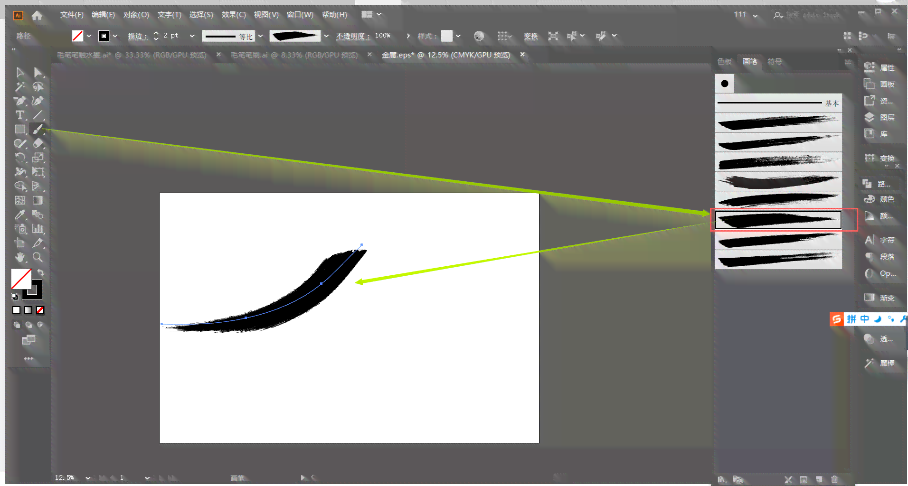The image size is (908, 486).
Task: Select the round dot calligraphic brush
Action: point(725,84)
